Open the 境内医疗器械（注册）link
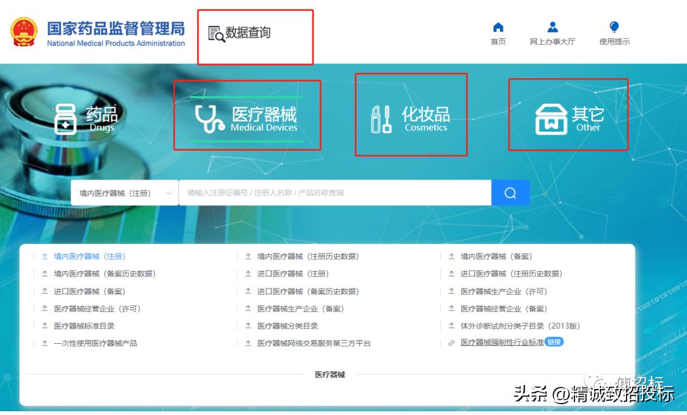This screenshot has width=687, height=415. pyautogui.click(x=89, y=256)
